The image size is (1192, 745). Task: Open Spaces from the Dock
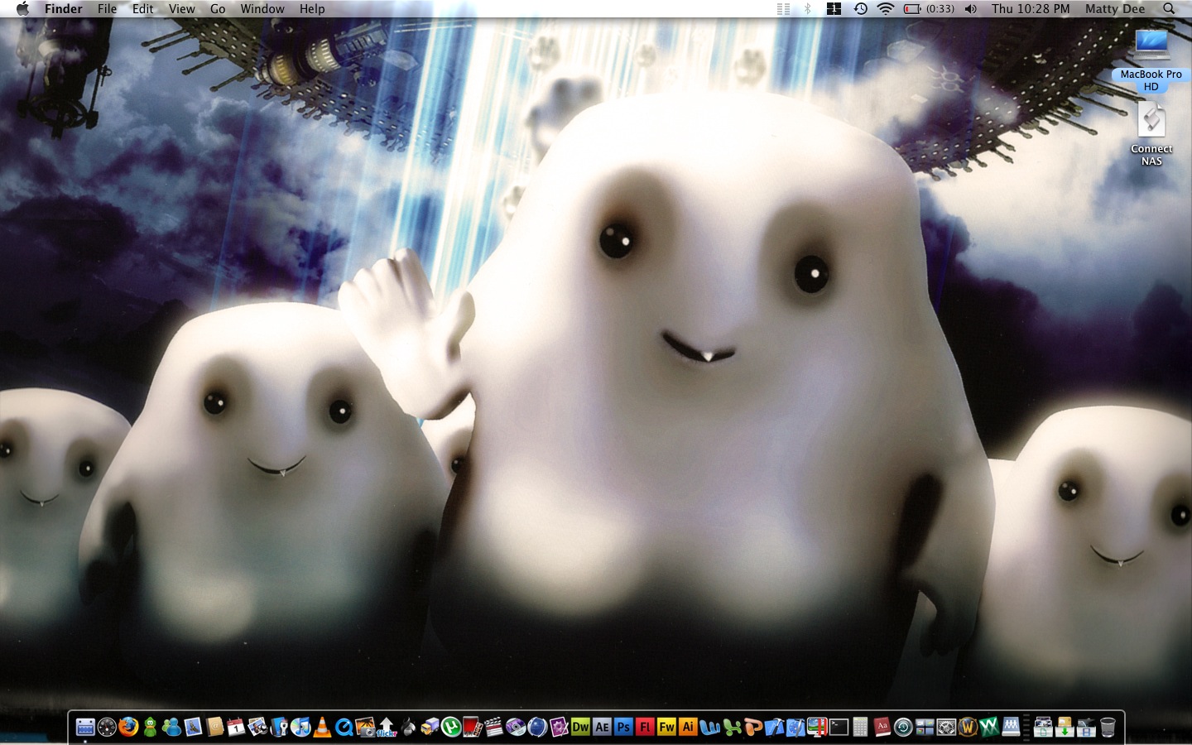(x=925, y=727)
